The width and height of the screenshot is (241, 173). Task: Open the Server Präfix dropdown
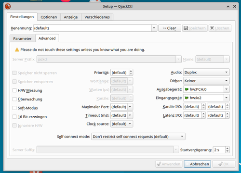[x=178, y=59]
